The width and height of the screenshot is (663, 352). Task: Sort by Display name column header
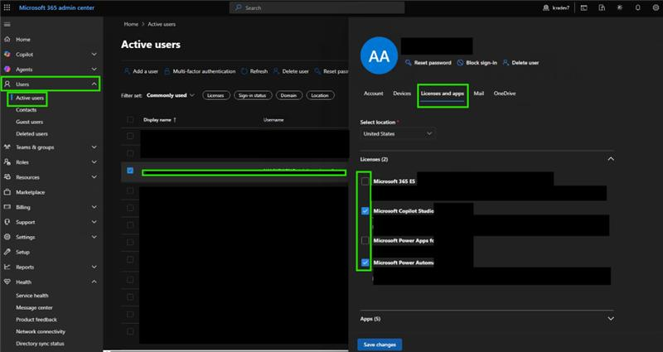(160, 120)
